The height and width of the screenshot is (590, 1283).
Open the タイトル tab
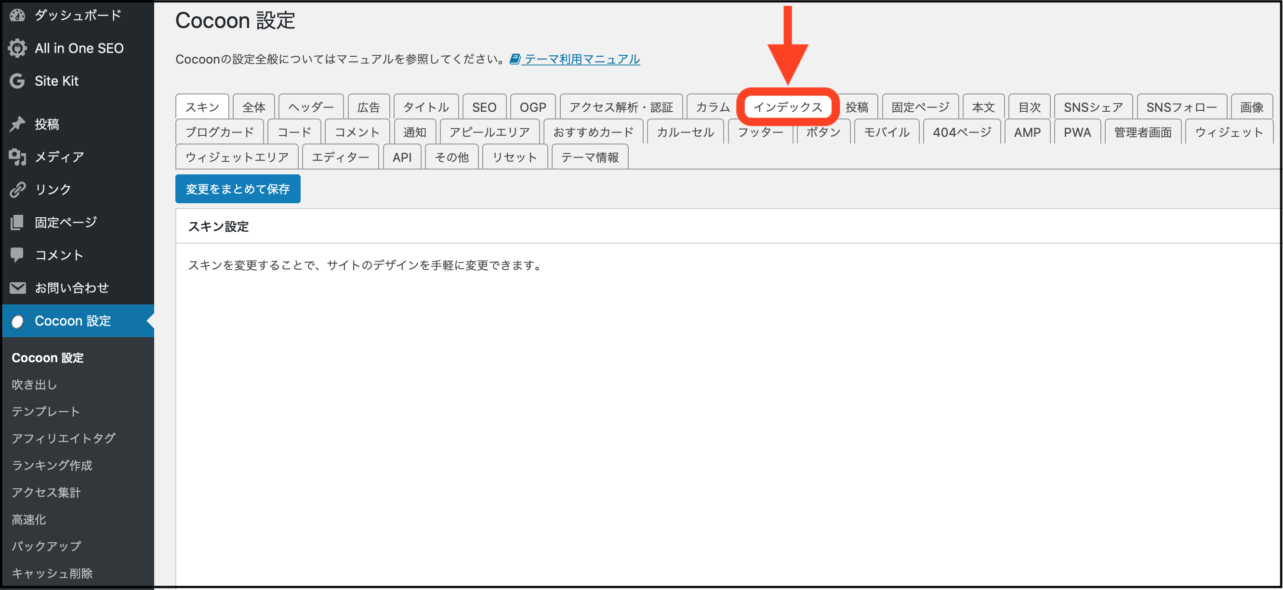pyautogui.click(x=426, y=106)
